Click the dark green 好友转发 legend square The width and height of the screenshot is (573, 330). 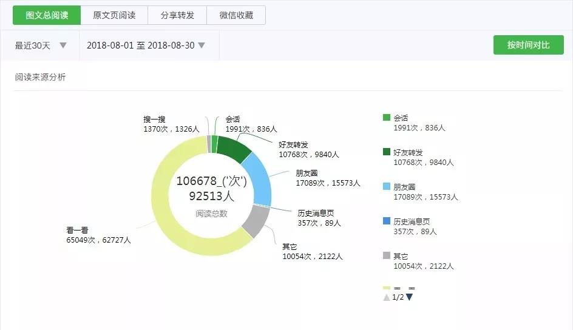click(x=387, y=152)
